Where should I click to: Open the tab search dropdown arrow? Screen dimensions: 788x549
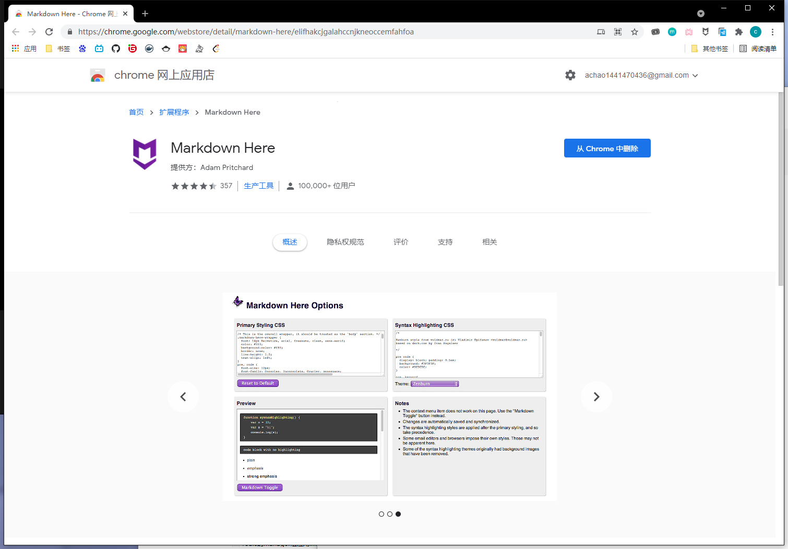click(x=701, y=14)
